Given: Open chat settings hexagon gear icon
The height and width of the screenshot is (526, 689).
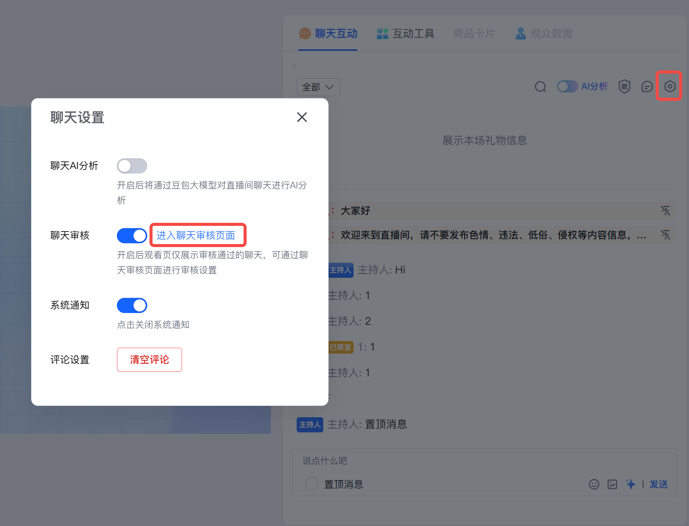Looking at the screenshot, I should 670,86.
